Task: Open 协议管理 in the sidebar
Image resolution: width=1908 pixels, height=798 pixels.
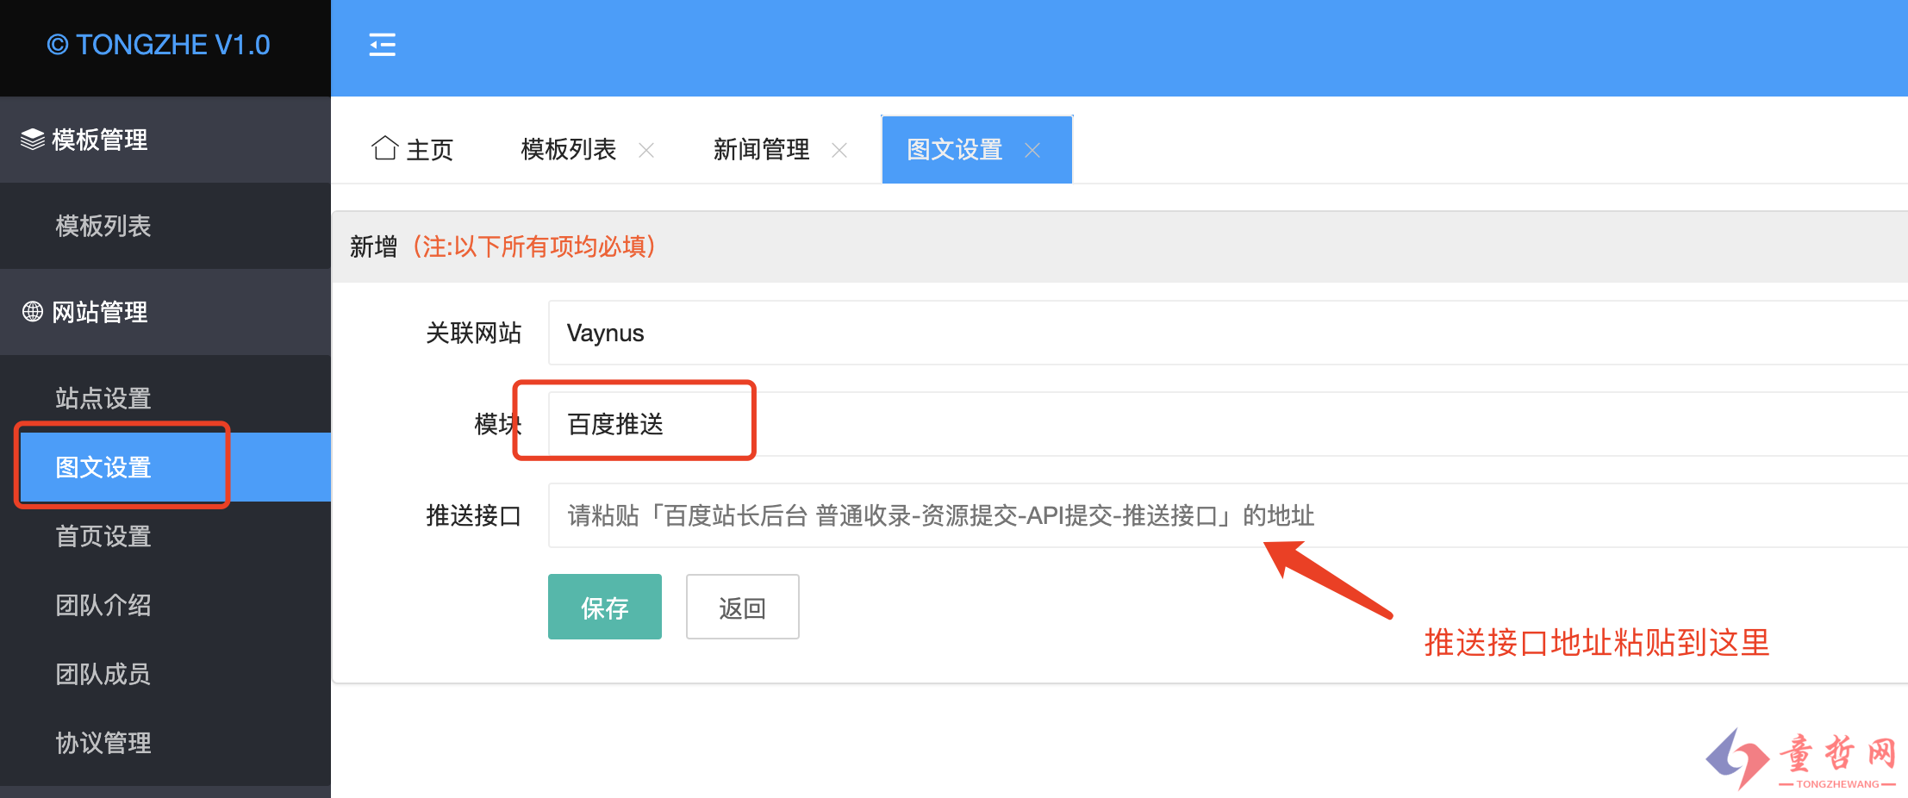Action: pyautogui.click(x=165, y=743)
